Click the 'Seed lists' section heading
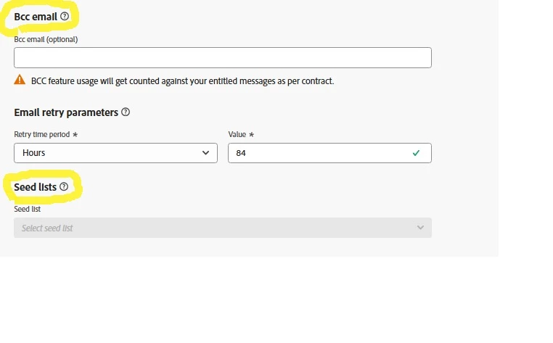Viewport: 553px width, 343px height. (35, 187)
